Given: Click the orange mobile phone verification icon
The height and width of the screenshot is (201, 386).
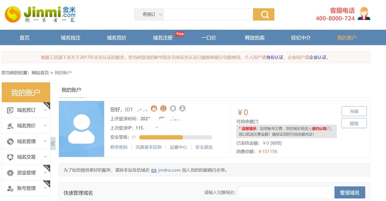Looking at the screenshot, I should pos(163,108).
